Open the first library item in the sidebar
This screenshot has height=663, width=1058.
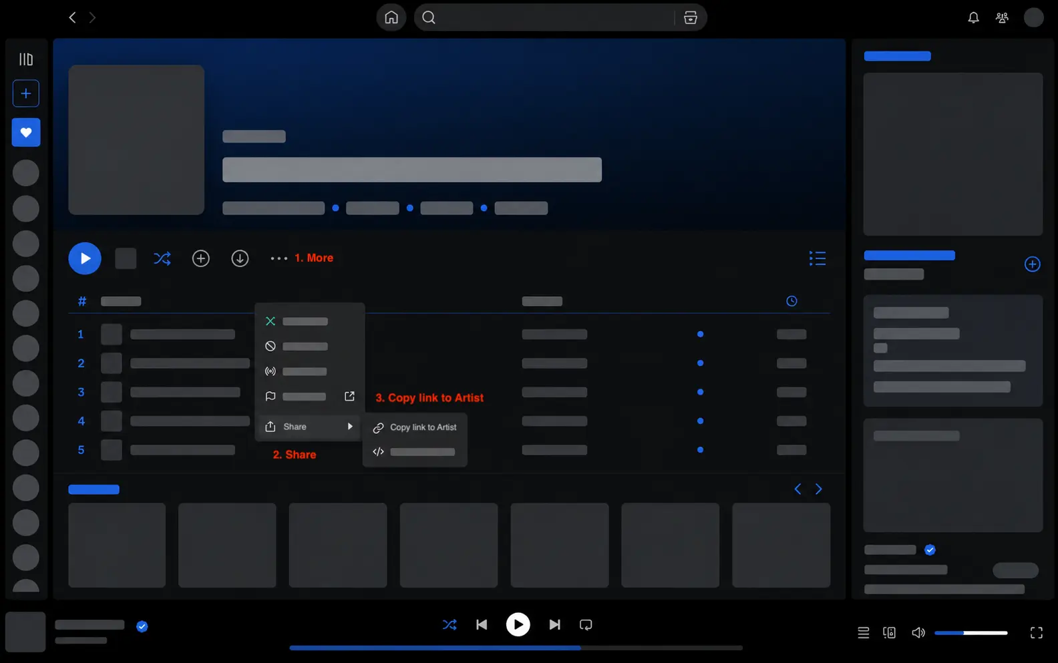[x=26, y=173]
